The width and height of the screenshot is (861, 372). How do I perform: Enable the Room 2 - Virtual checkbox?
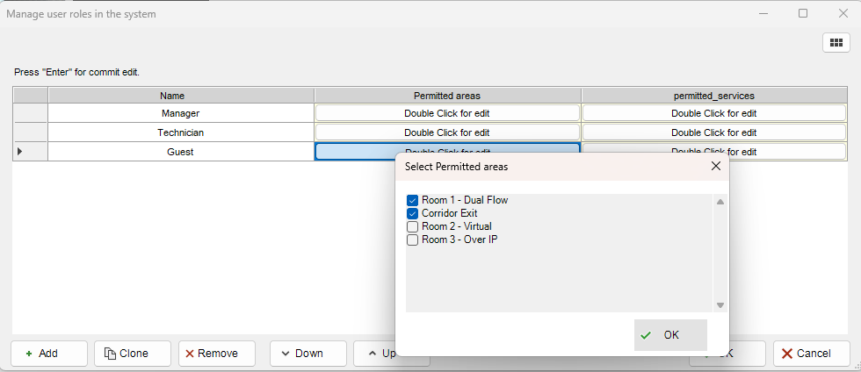coord(413,227)
